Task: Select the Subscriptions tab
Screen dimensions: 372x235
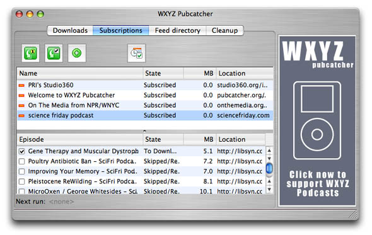Action: click(x=121, y=31)
